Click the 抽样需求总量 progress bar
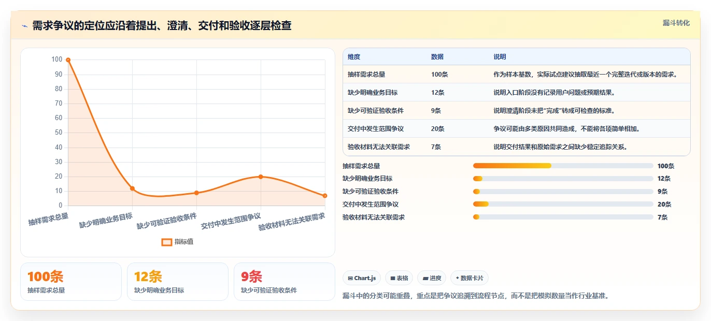 pyautogui.click(x=563, y=166)
